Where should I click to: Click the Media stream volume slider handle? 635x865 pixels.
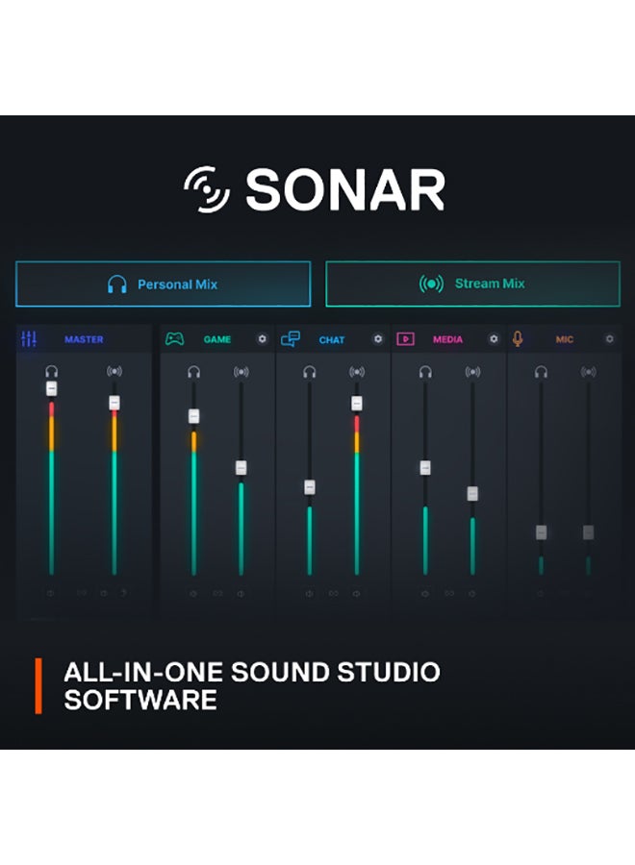472,493
